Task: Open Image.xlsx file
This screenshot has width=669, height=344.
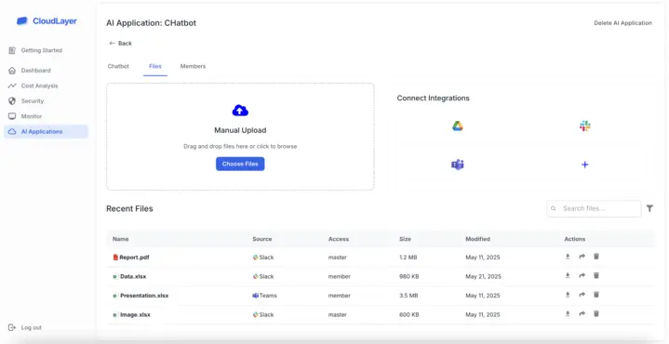Action: click(x=135, y=315)
